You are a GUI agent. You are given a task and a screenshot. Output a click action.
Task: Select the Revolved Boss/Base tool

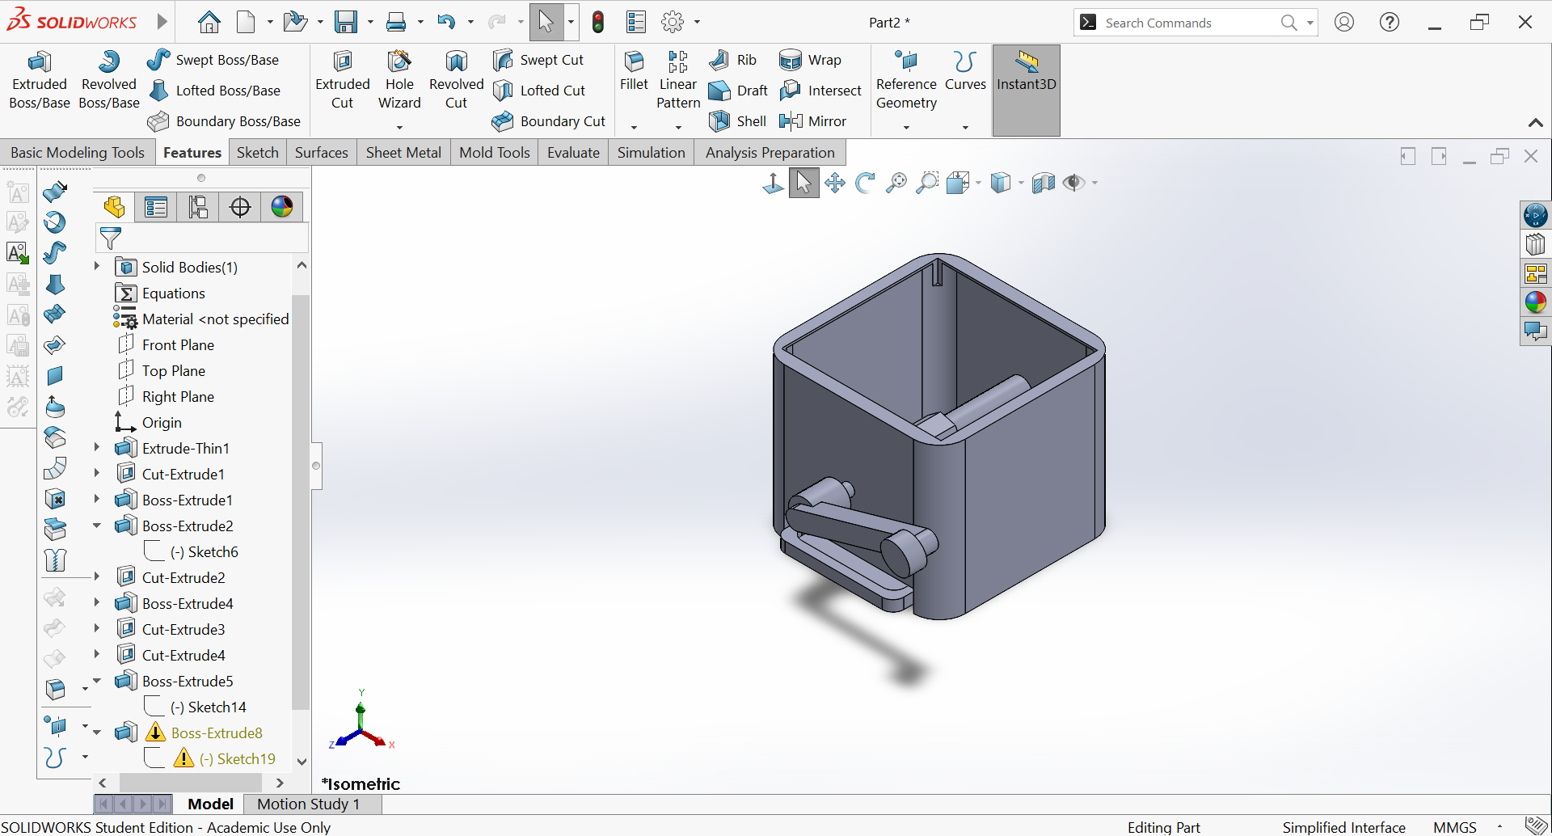pyautogui.click(x=109, y=79)
